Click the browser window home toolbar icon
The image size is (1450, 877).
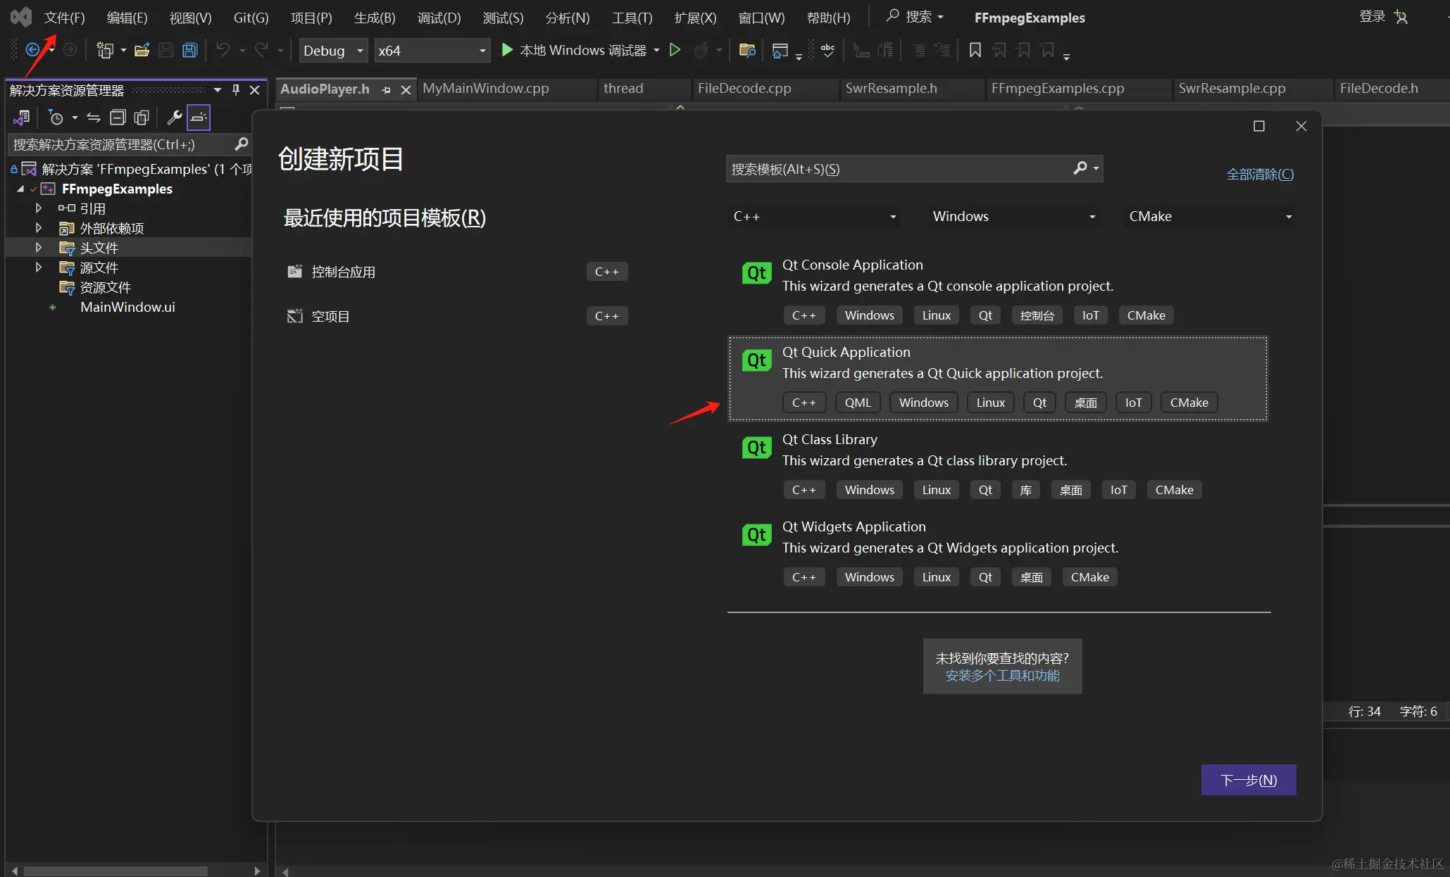(x=780, y=51)
